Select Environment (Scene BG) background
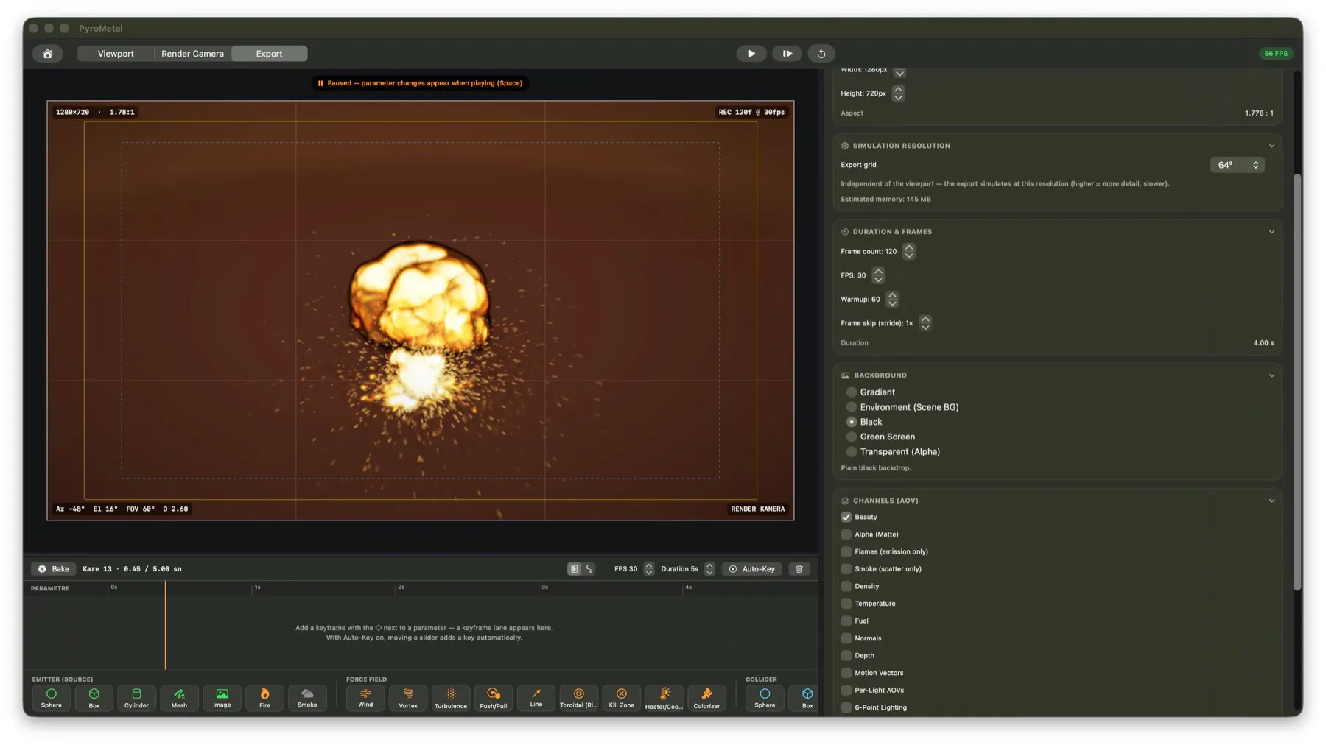This screenshot has width=1326, height=745. 852,407
